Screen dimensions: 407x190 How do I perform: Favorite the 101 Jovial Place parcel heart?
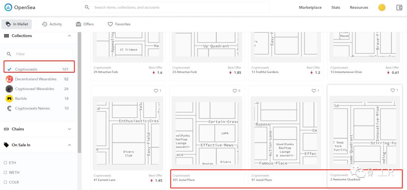[x=235, y=91]
